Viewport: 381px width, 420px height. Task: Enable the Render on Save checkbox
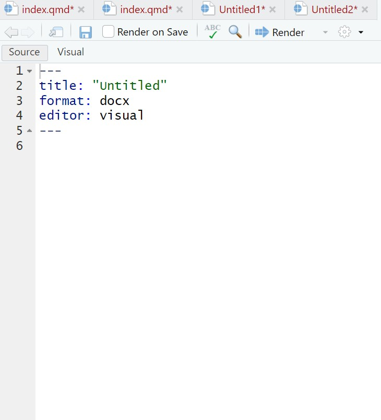point(109,32)
